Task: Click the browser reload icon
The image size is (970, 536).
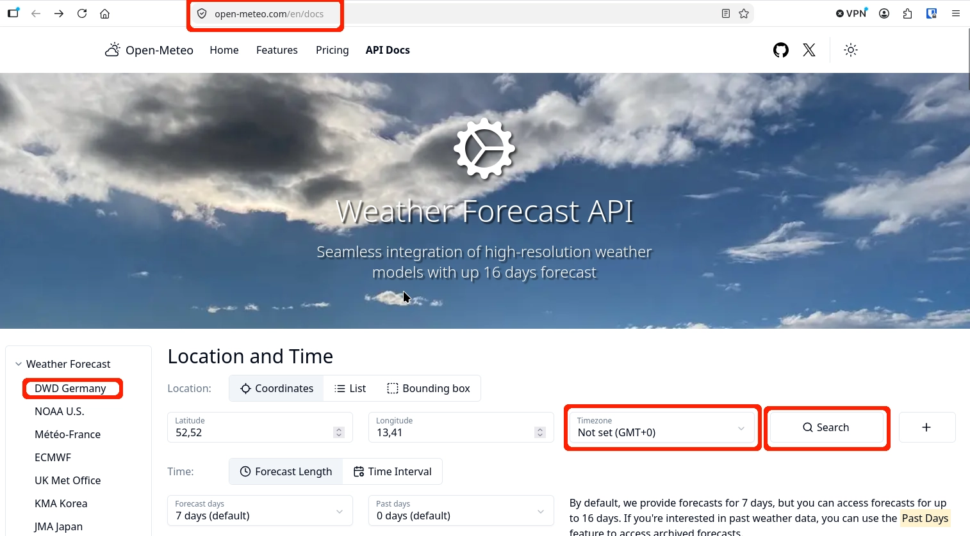Action: pyautogui.click(x=82, y=13)
